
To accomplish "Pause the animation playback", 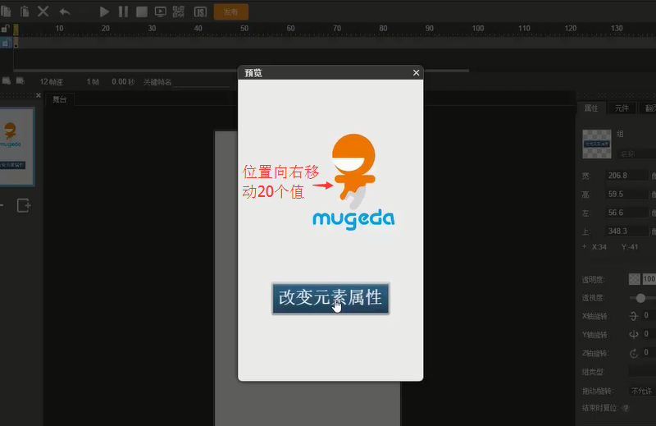I will click(x=123, y=11).
